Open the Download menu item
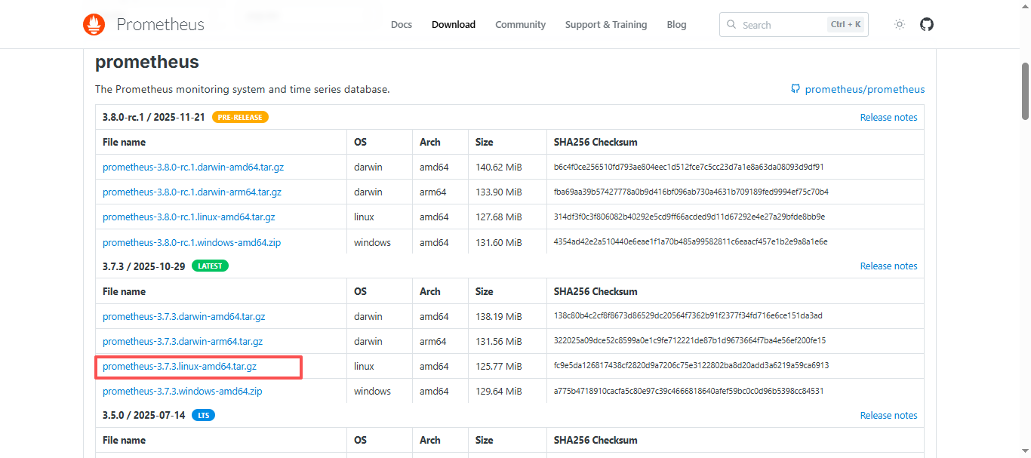The width and height of the screenshot is (1031, 458). point(454,24)
